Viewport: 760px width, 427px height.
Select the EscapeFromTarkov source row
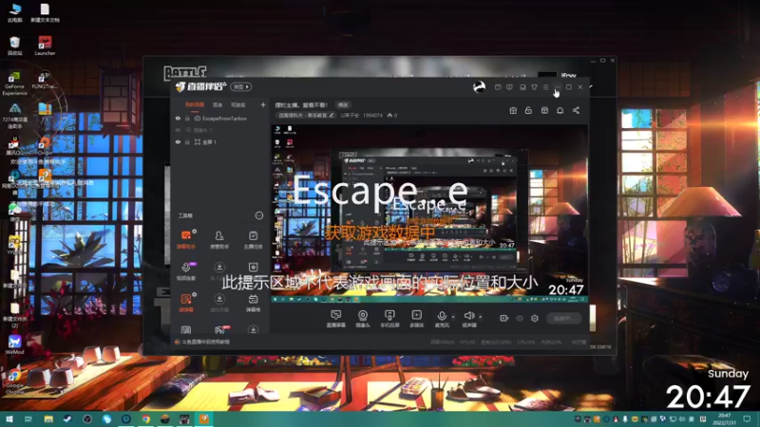(x=219, y=118)
